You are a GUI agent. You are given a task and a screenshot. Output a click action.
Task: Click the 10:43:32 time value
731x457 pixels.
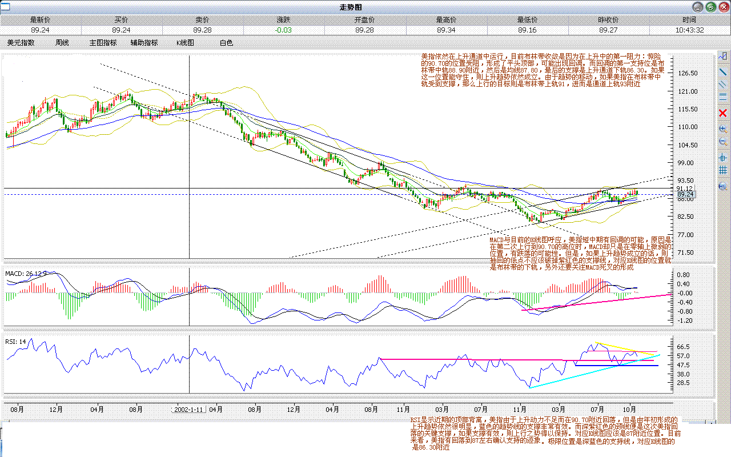tap(689, 30)
